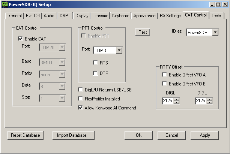Click the PowerSDR title bar icon
The height and width of the screenshot is (154, 230).
(5, 4)
